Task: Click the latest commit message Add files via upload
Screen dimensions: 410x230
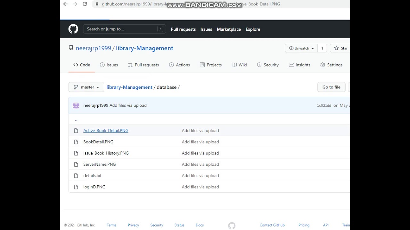Action: pyautogui.click(x=128, y=105)
